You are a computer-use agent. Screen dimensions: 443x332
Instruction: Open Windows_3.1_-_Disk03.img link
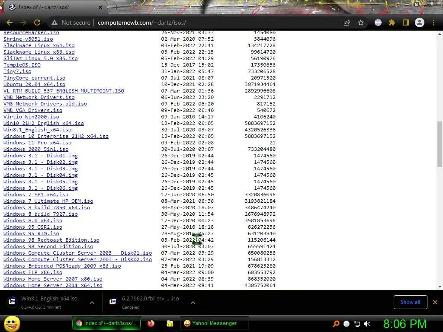click(x=40, y=169)
